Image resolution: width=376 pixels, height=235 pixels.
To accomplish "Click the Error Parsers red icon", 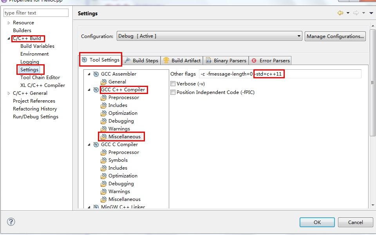I will pos(254,61).
